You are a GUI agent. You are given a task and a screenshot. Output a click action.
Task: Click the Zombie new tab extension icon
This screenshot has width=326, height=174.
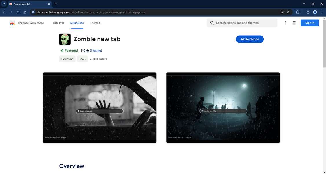click(x=65, y=39)
